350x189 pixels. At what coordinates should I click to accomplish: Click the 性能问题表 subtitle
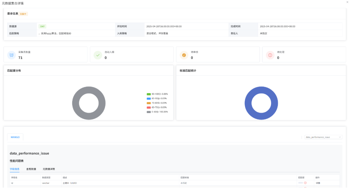(17, 161)
